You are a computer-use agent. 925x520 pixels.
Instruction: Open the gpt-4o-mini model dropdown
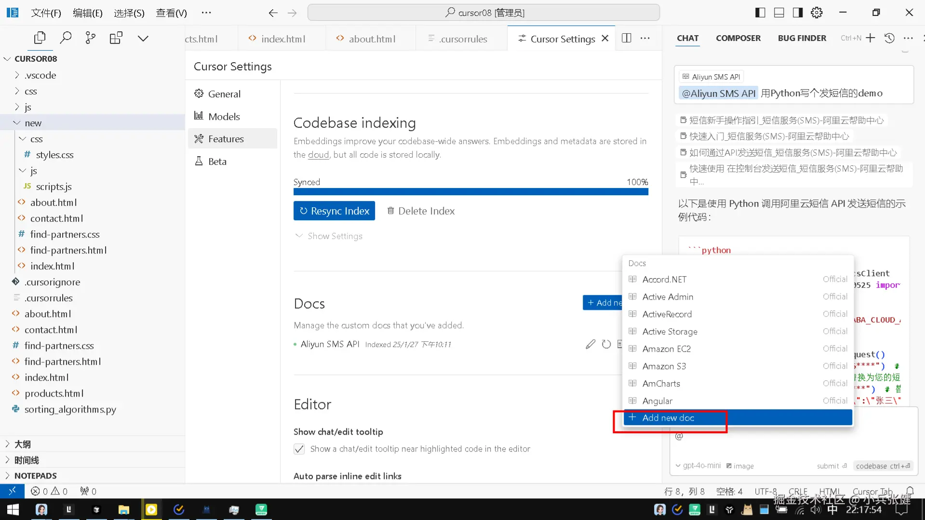click(x=698, y=466)
